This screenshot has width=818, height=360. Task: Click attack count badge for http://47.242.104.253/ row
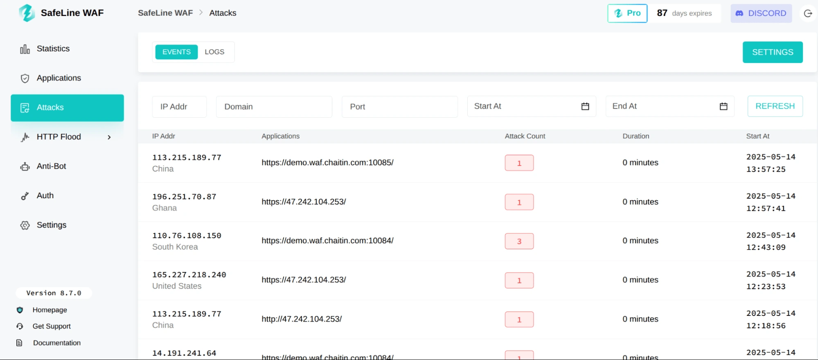(x=519, y=320)
